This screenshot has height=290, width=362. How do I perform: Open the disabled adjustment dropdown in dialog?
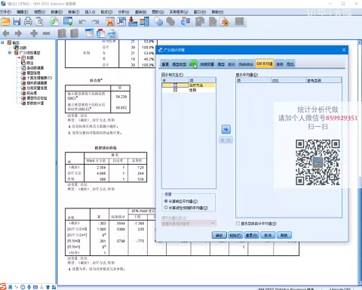point(189,224)
